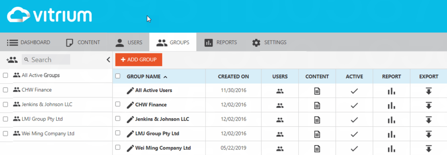This screenshot has height=155, width=447.
Task: Open users icon for Wei Ming Company Ltd row
Action: [280, 149]
